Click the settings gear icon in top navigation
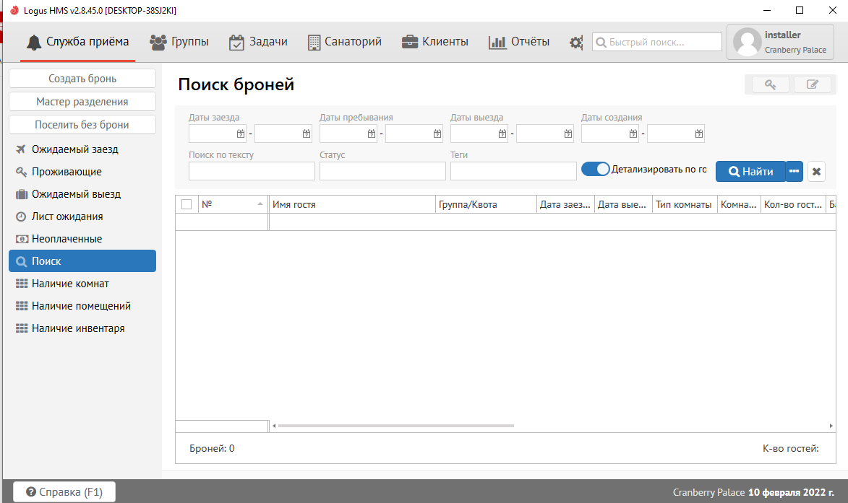The image size is (848, 503). coord(575,43)
